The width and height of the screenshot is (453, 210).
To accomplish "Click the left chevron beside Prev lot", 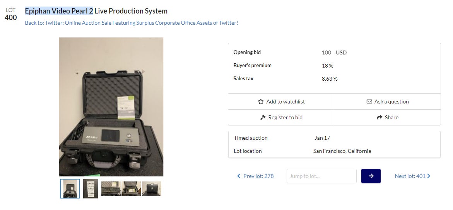I will [239, 176].
